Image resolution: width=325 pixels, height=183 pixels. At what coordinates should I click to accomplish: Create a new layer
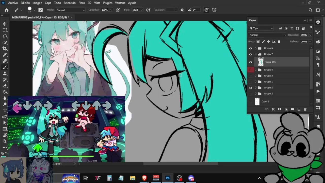299,109
